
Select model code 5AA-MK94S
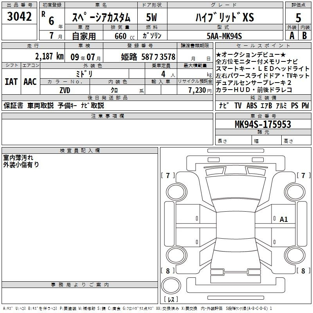pyautogui.click(x=224, y=36)
